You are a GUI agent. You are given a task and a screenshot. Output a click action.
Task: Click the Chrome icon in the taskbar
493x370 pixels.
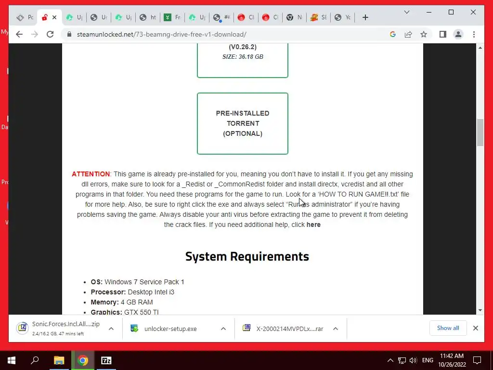point(83,360)
